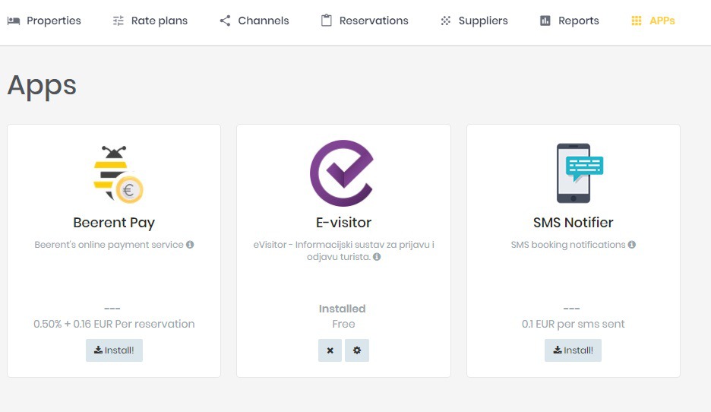Screen dimensions: 711x412
Task: Install the SMS Notifier app
Action: click(573, 350)
